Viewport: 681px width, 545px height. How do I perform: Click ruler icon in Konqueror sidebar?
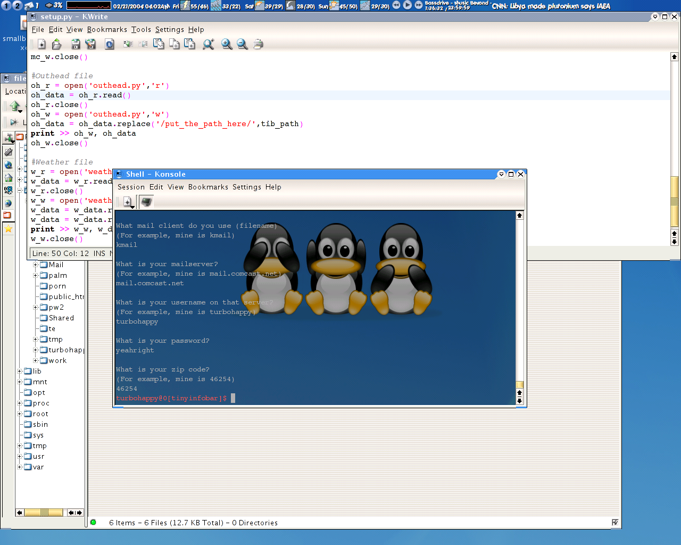click(x=9, y=152)
